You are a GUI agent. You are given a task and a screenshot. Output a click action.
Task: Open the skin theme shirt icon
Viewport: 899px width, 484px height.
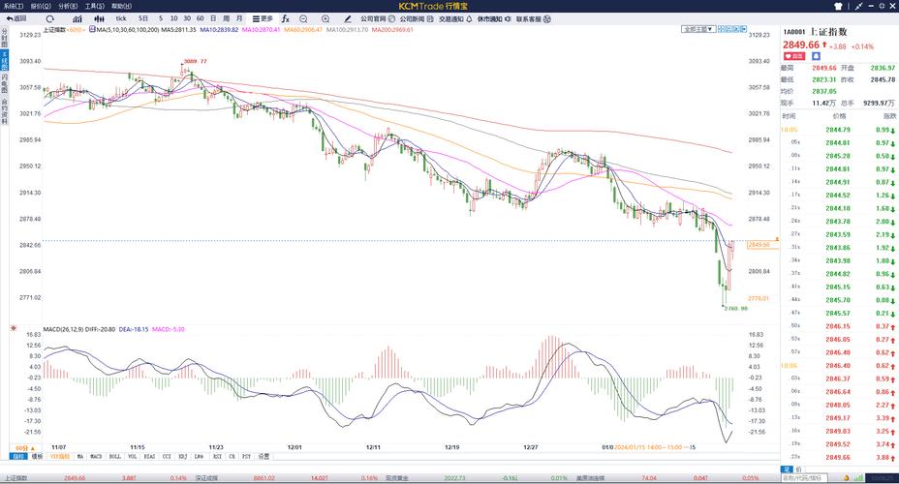pyautogui.click(x=838, y=6)
